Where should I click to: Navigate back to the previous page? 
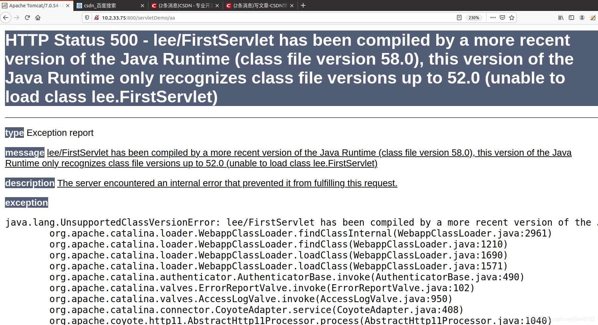[x=6, y=18]
